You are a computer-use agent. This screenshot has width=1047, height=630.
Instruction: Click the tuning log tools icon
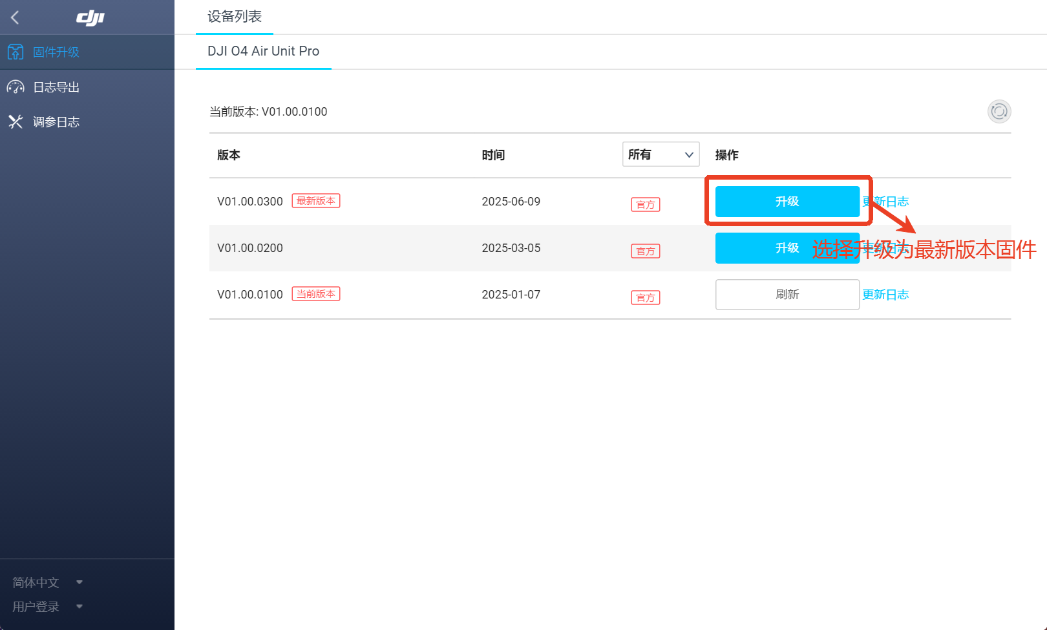(16, 121)
